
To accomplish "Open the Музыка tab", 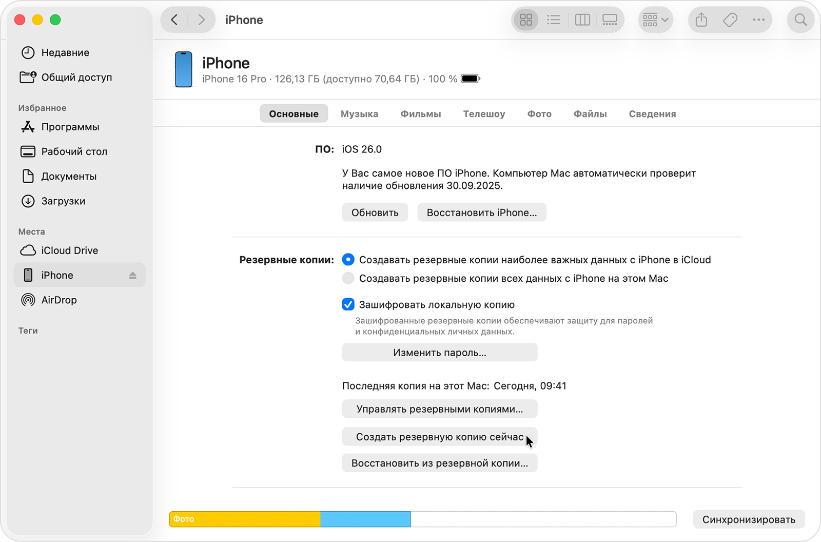I will pos(359,114).
